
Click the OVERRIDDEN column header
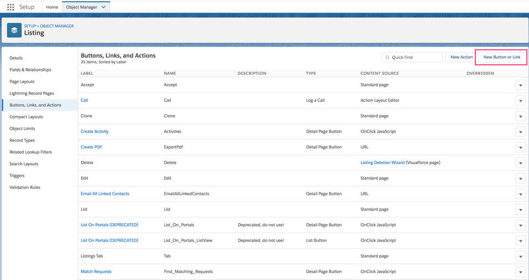tap(480, 73)
